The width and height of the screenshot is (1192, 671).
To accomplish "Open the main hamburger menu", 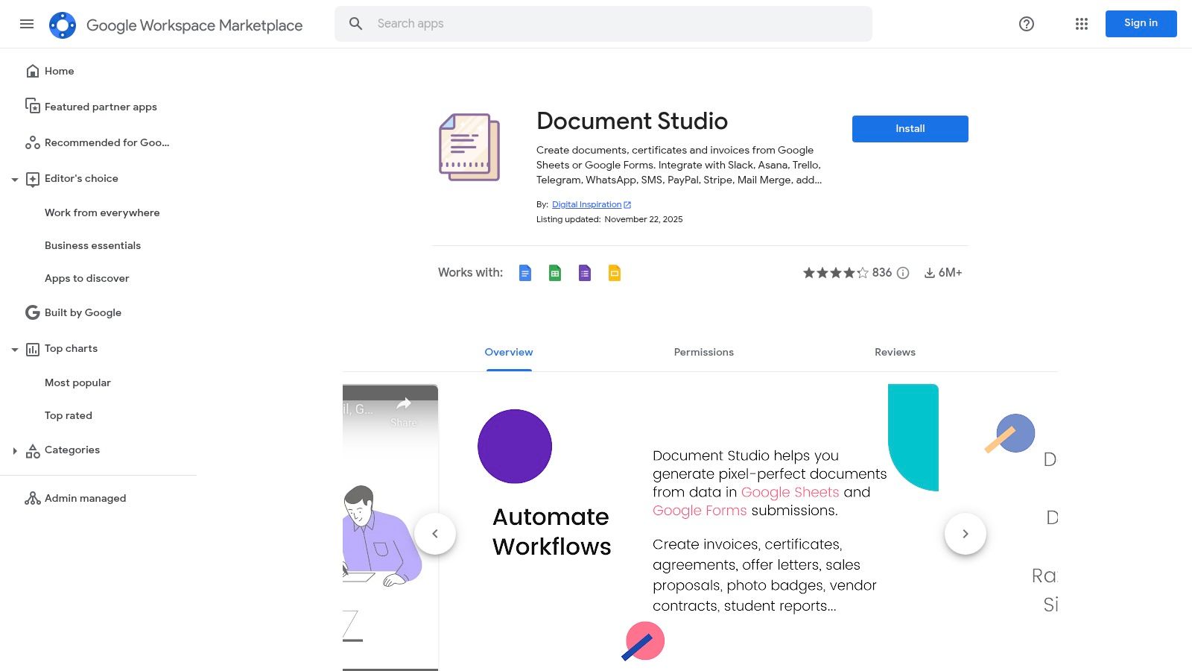I will click(x=27, y=24).
